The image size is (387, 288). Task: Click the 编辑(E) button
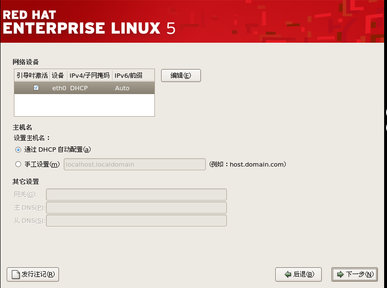181,75
